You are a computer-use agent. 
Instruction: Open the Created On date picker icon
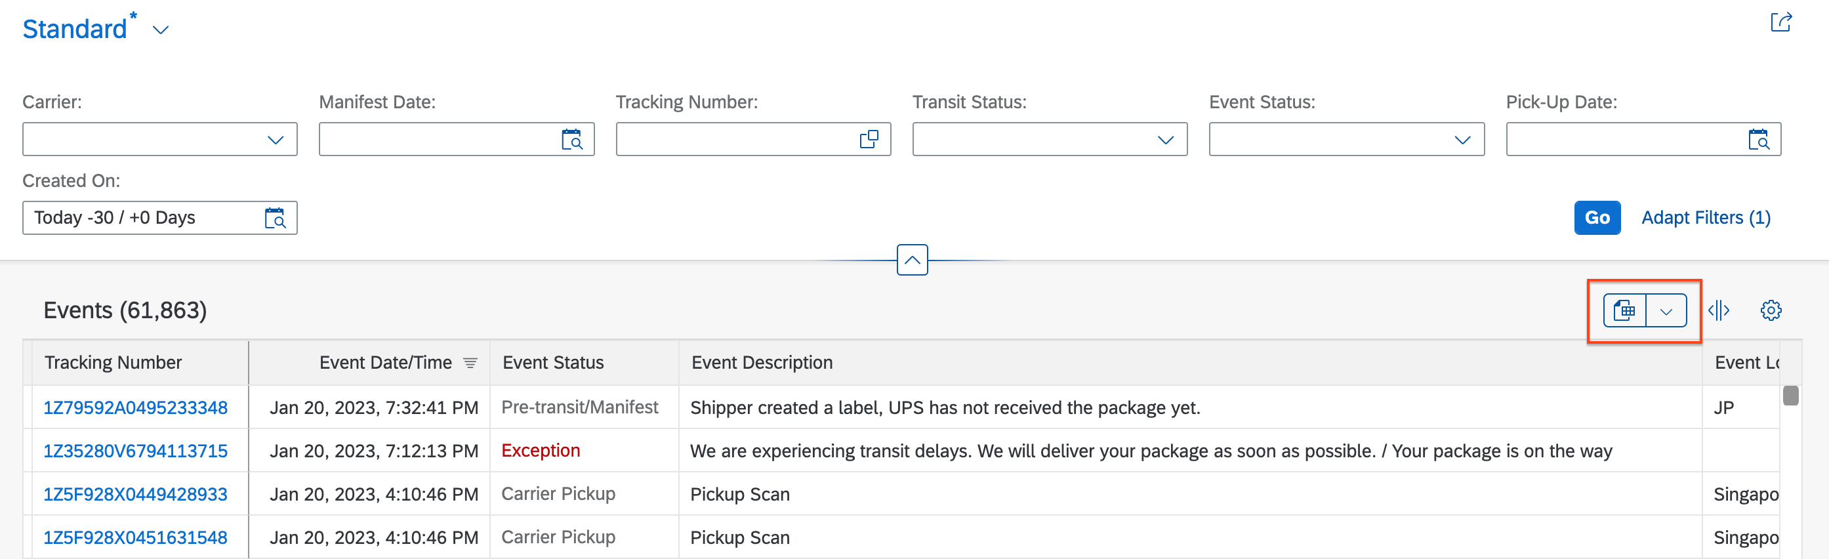pos(275,218)
